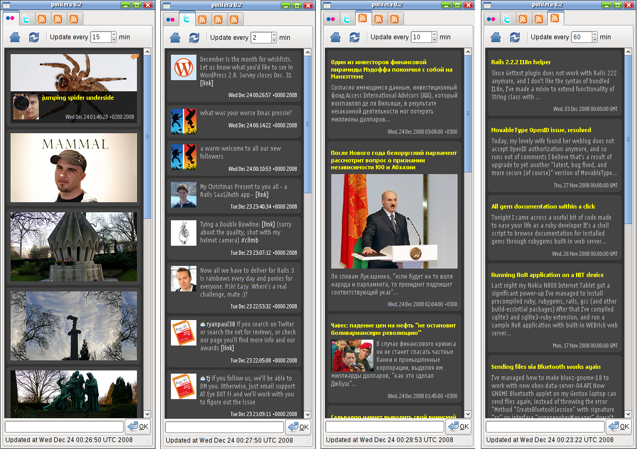Select Flickr tab in the 2 min window

click(170, 19)
